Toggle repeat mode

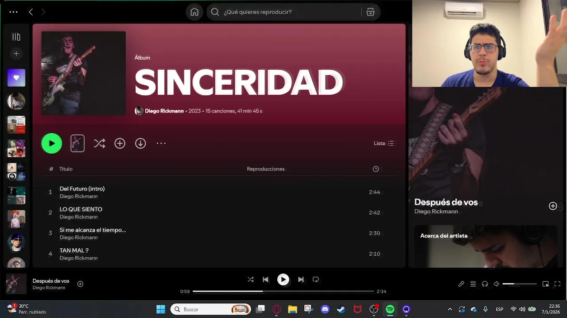316,280
